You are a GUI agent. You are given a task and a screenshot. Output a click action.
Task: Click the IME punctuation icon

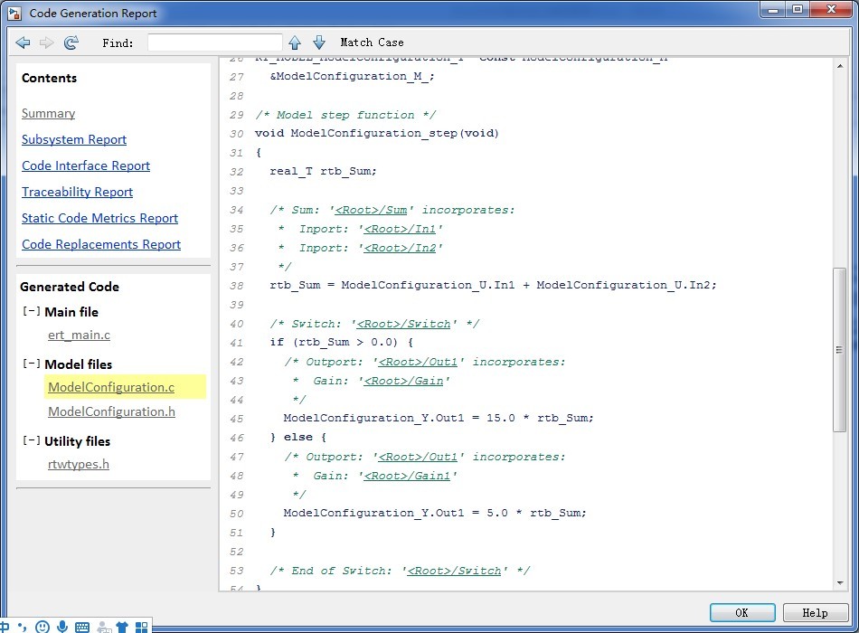23,627
